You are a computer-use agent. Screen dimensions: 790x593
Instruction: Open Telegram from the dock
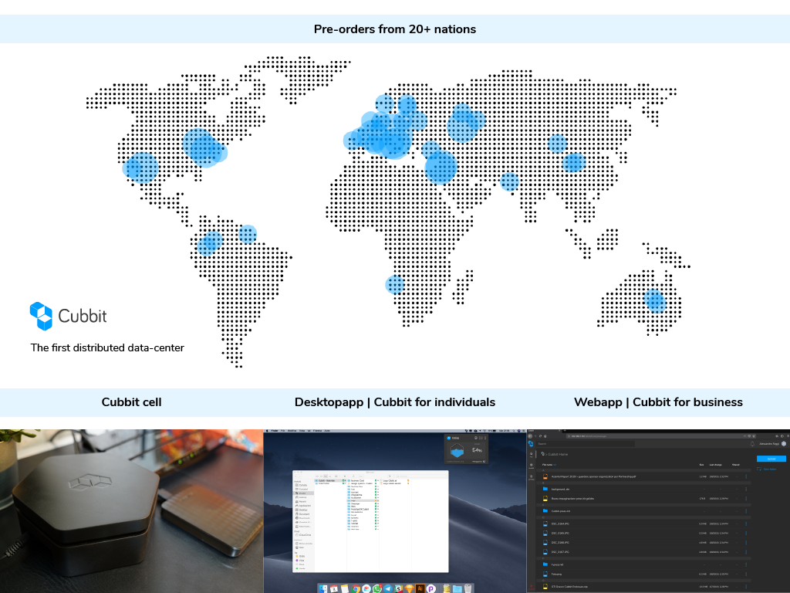(x=388, y=588)
